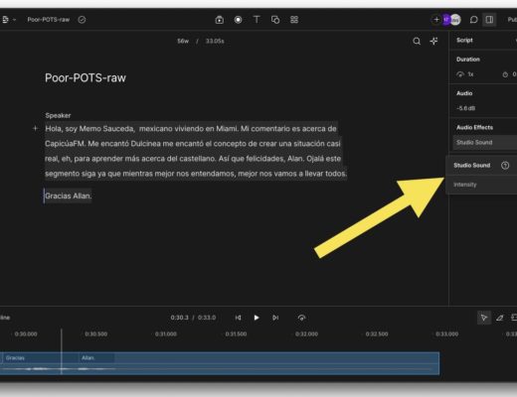
Task: Click the 0:30.500 ruler mark
Action: pyautogui.click(x=95, y=334)
